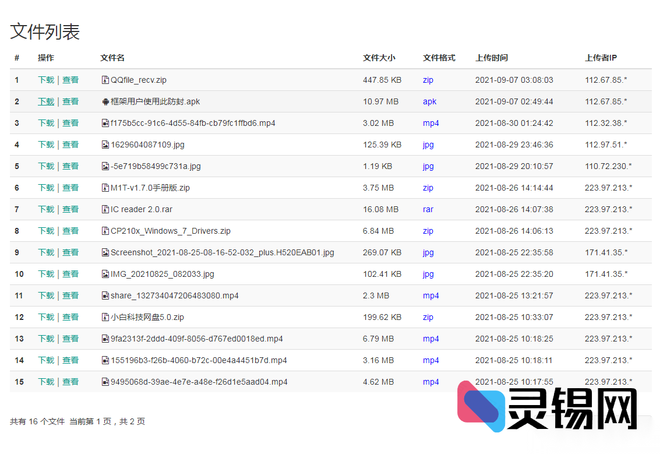This screenshot has height=454, width=660.
Task: Download the CP210x_Windows_7_Drivers.zip file
Action: tap(45, 230)
